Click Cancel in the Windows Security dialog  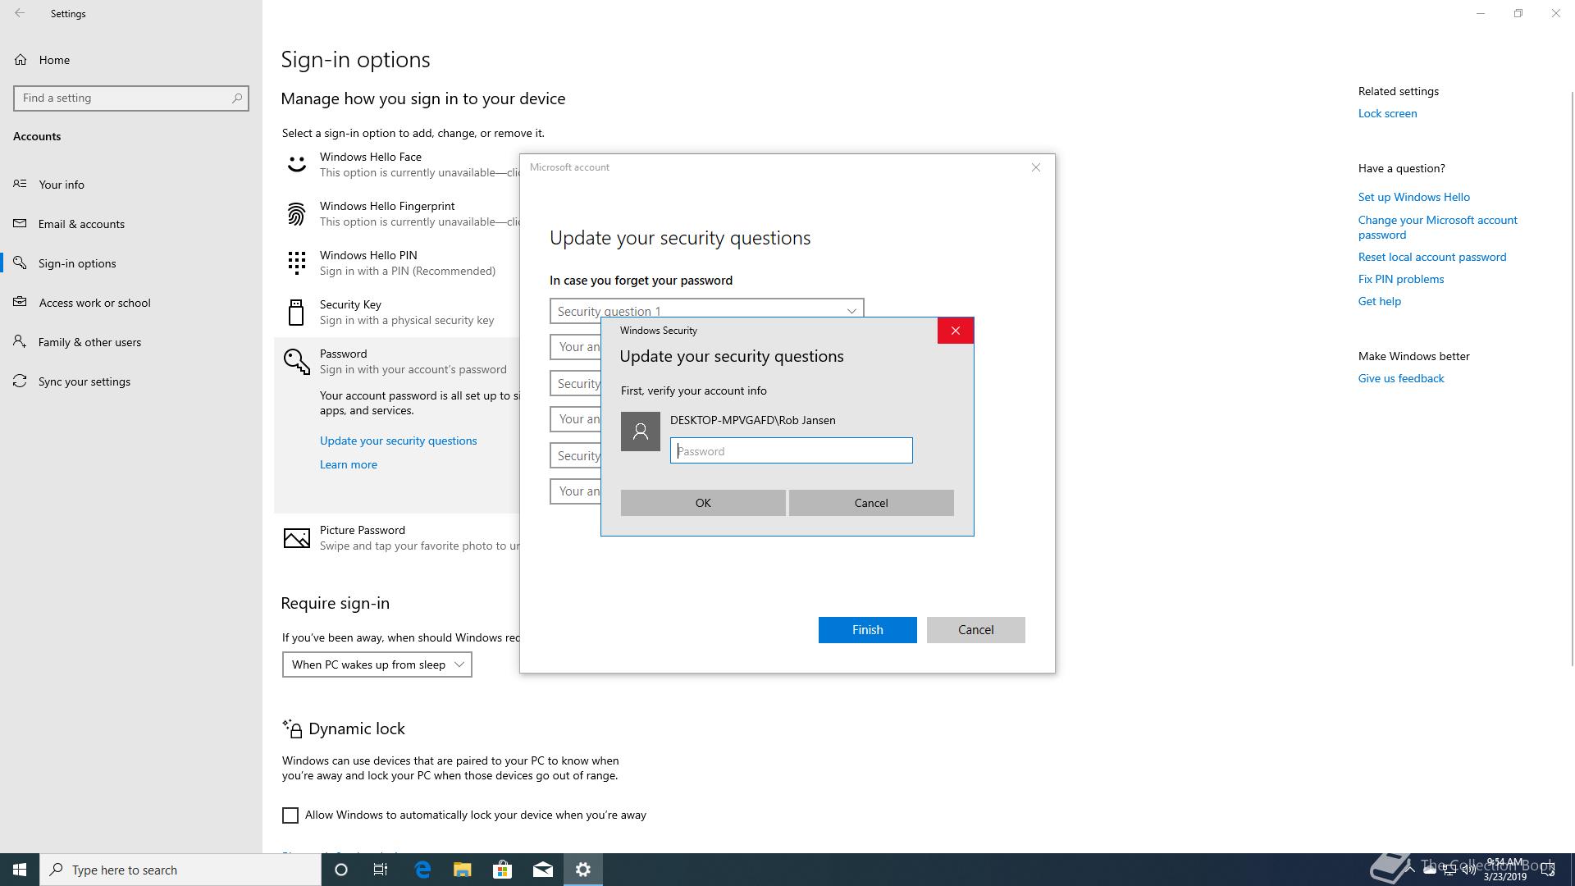[x=871, y=503]
